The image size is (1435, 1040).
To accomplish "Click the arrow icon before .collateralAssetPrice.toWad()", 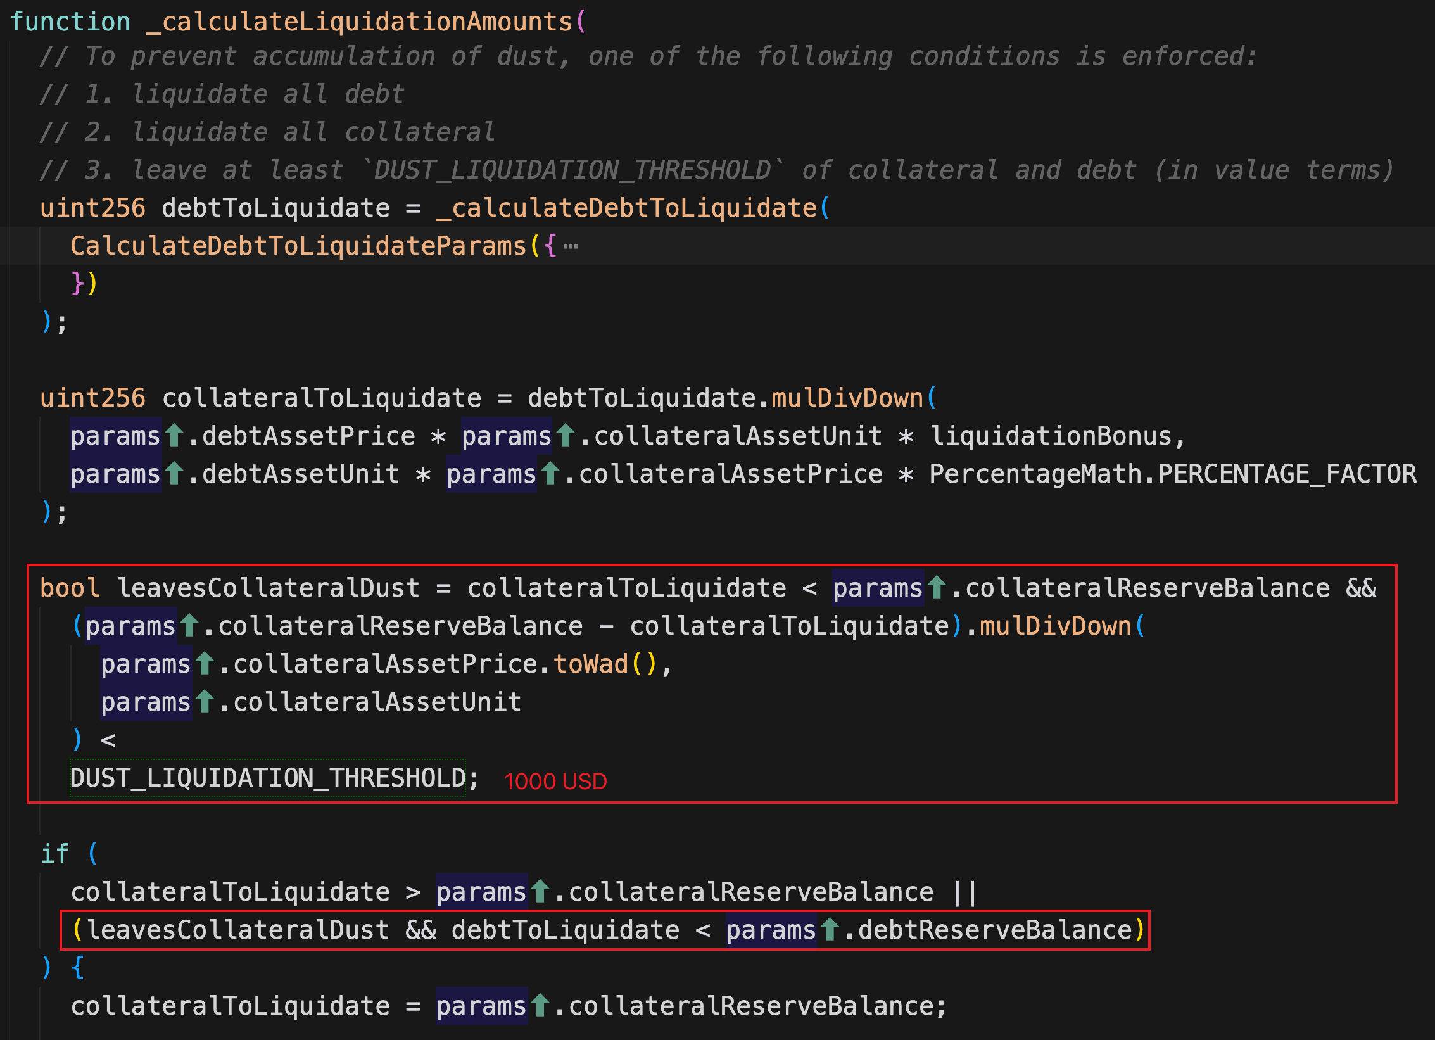I will pyautogui.click(x=204, y=664).
